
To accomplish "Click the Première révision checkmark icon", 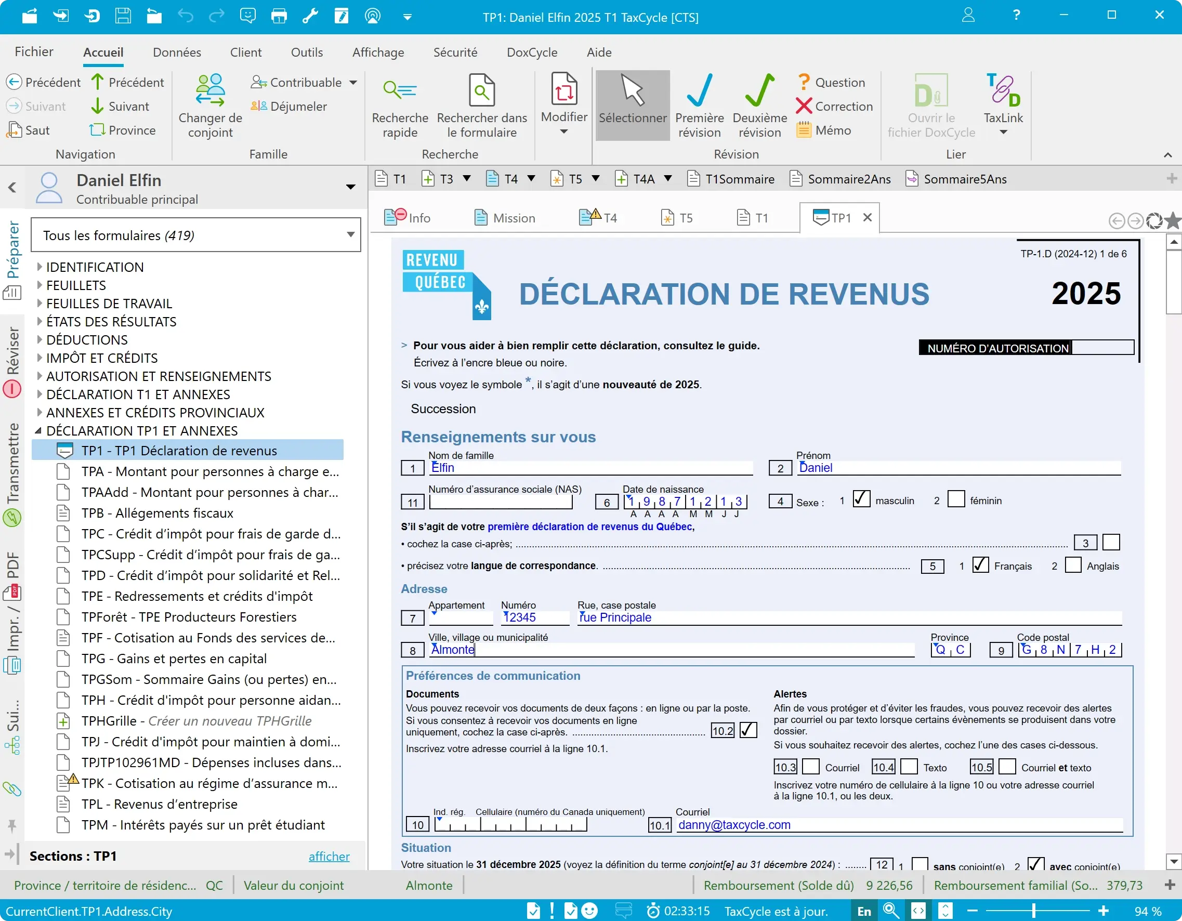I will click(x=699, y=90).
